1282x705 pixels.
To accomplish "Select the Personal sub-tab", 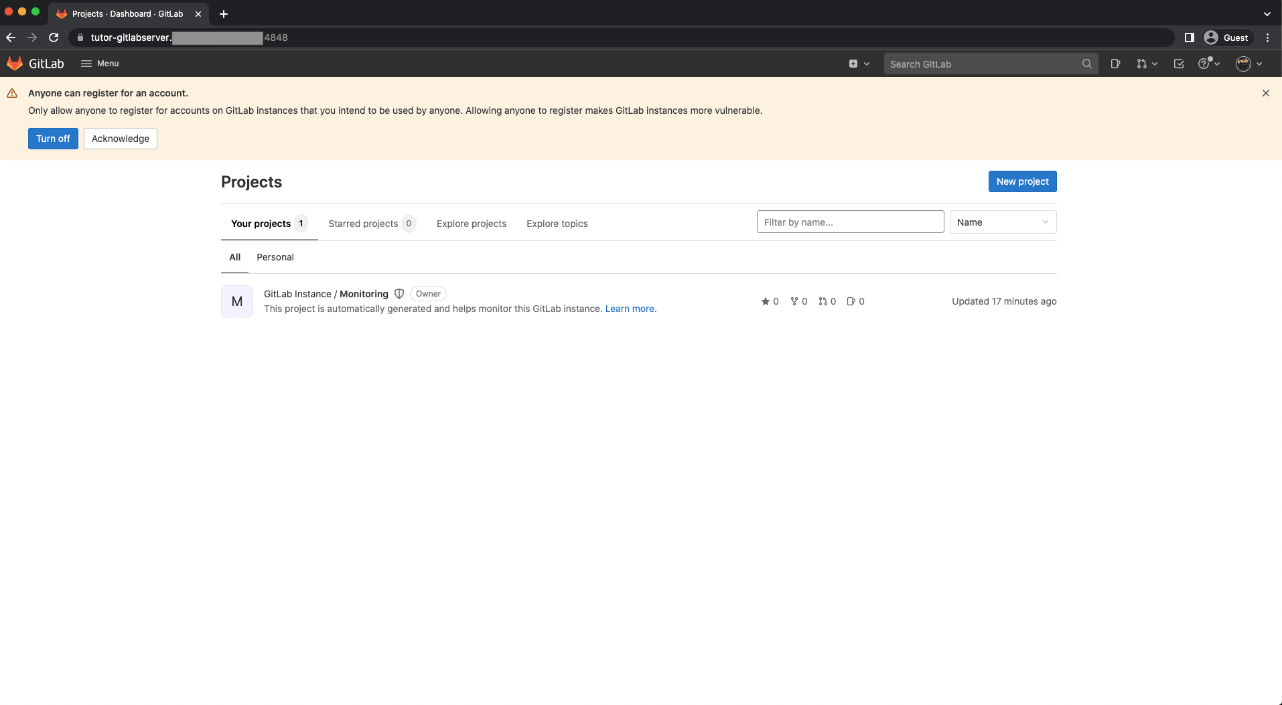I will click(275, 257).
